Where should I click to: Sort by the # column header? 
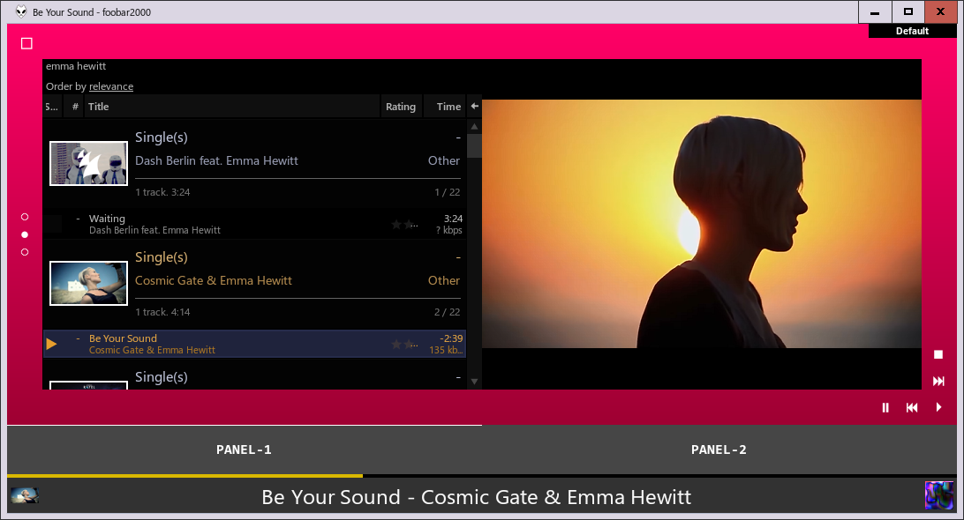point(75,107)
